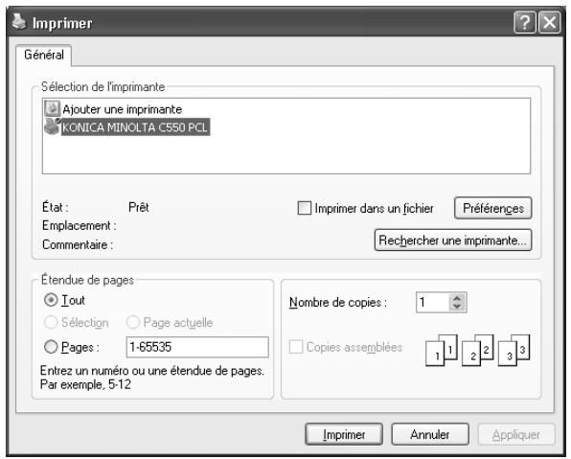
Task: Click the Emplacement label
Action: click(79, 225)
